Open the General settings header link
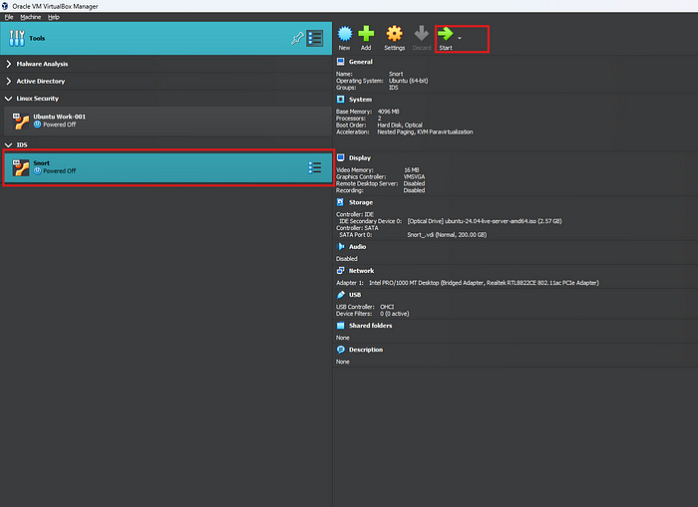 (361, 62)
